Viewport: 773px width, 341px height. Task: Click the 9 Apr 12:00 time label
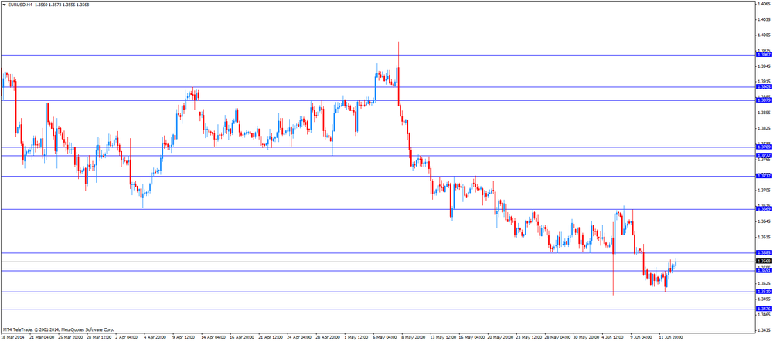click(183, 338)
